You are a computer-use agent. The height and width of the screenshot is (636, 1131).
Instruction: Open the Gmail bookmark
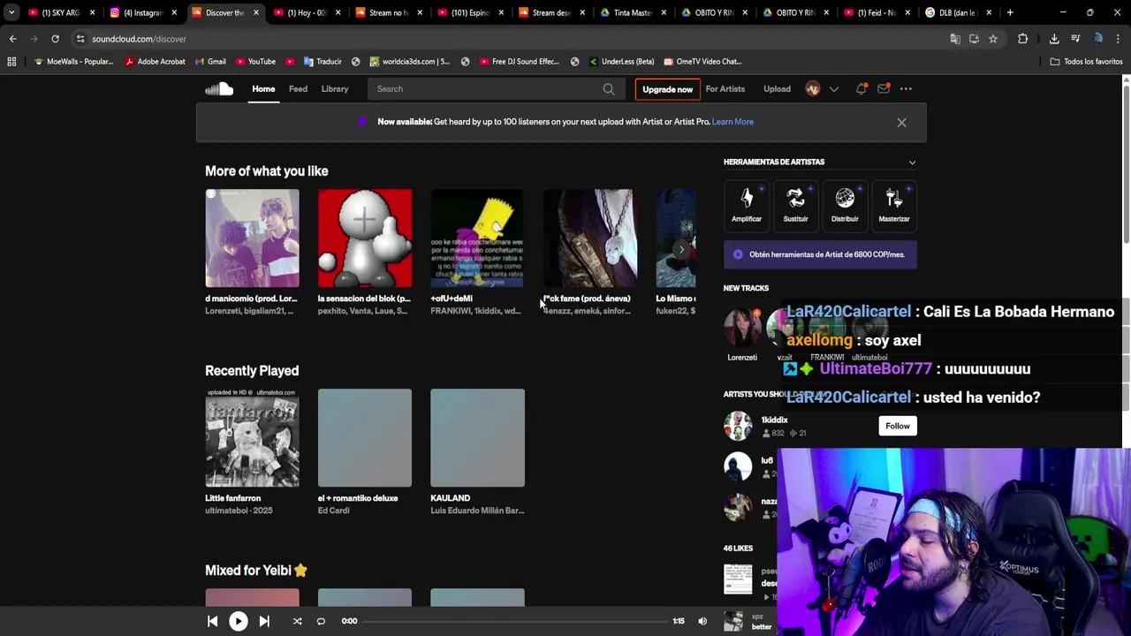pos(209,62)
